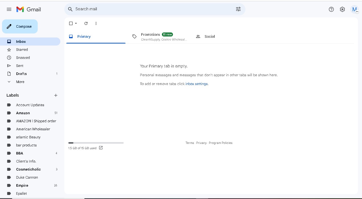The height and width of the screenshot is (199, 362).
Task: Open the main menu hamburger icon
Action: [x=9, y=9]
